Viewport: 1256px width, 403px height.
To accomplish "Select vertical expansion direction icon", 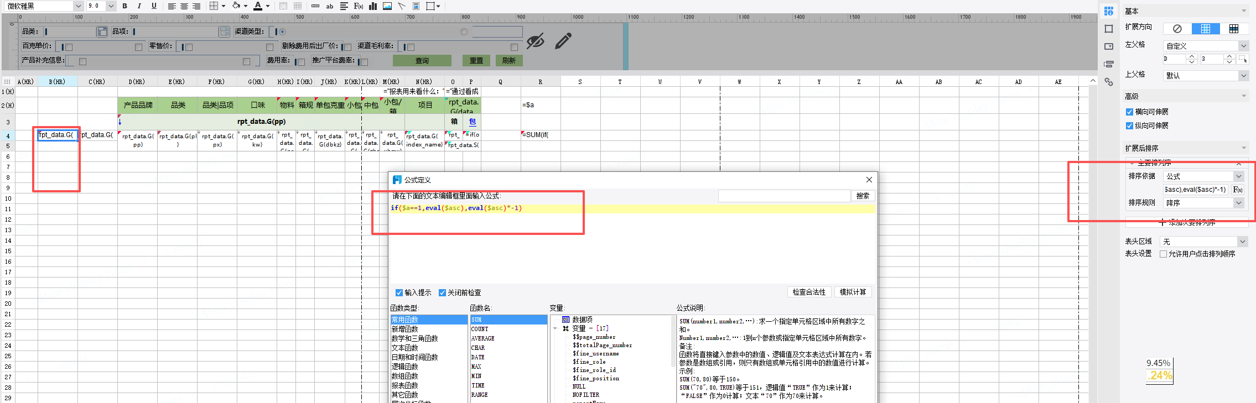I will coord(1205,29).
